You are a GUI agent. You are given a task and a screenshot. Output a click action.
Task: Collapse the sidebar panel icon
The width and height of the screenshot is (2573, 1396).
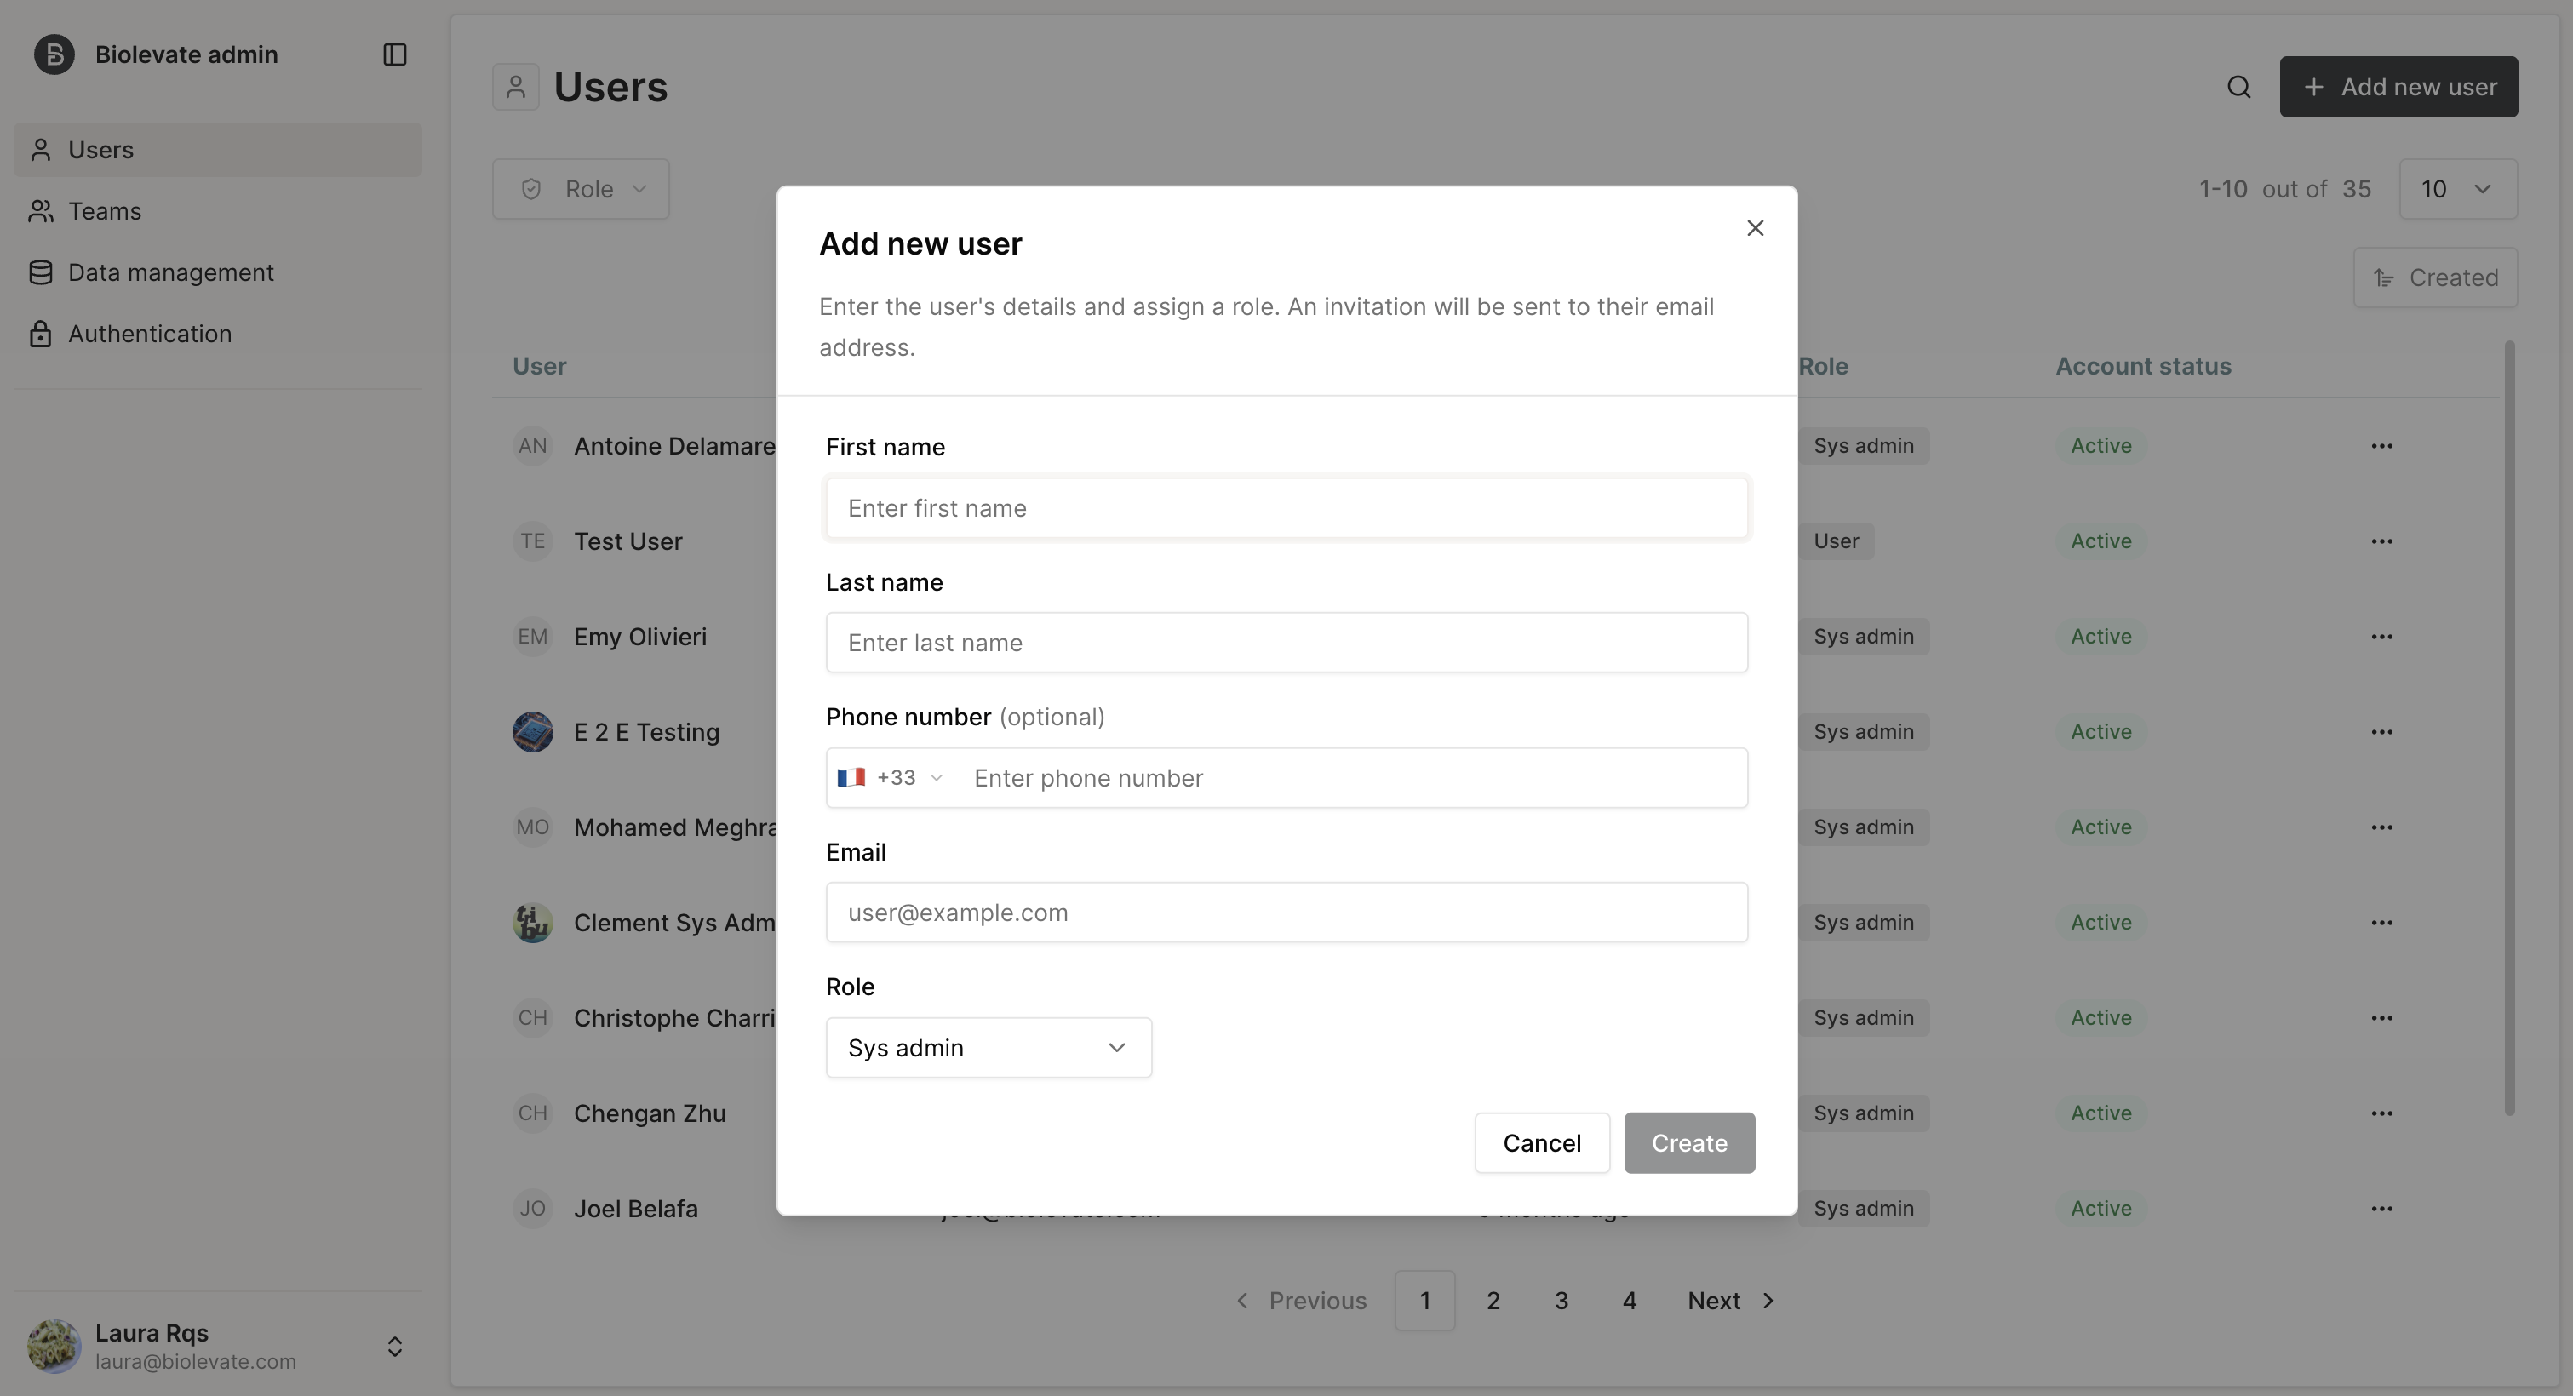pos(394,54)
